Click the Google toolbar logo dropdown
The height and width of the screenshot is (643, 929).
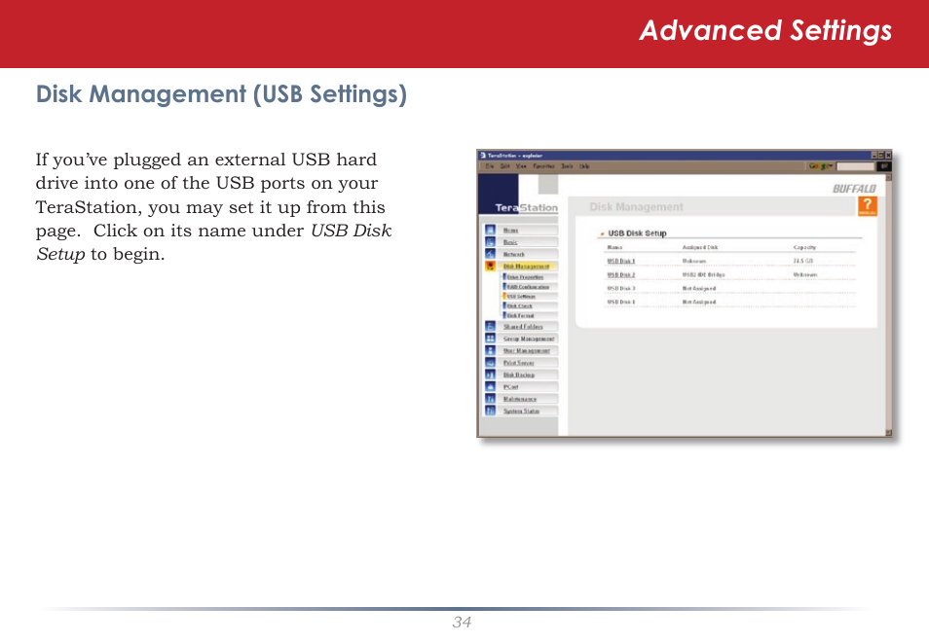click(x=821, y=166)
